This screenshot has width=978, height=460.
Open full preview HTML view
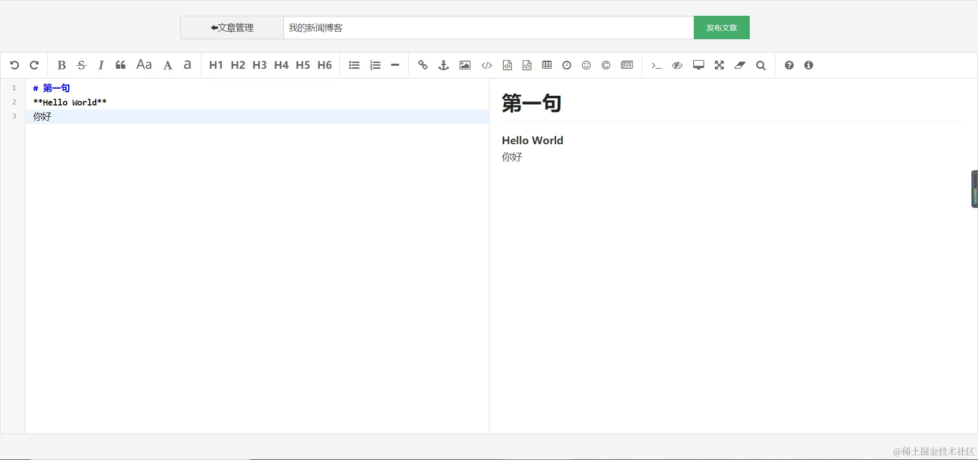coord(699,65)
